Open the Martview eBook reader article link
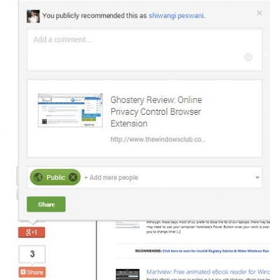This screenshot has height=280, width=270. 208,272
